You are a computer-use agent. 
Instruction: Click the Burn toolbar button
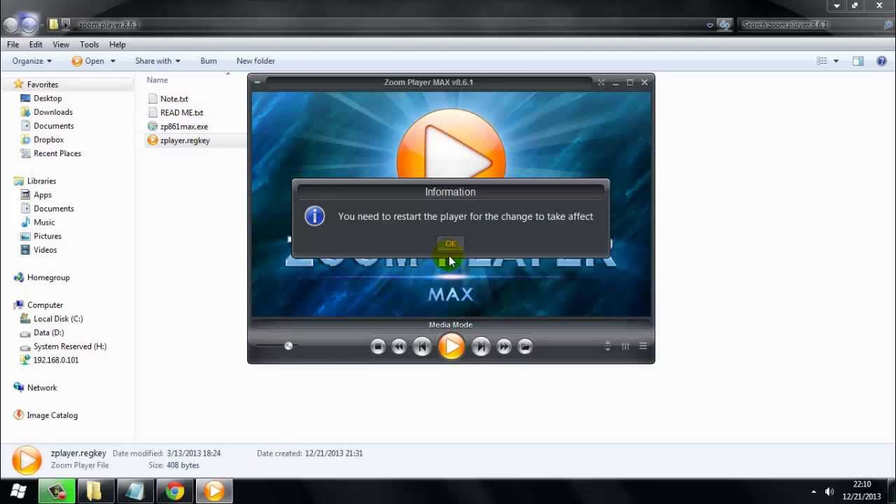(209, 61)
